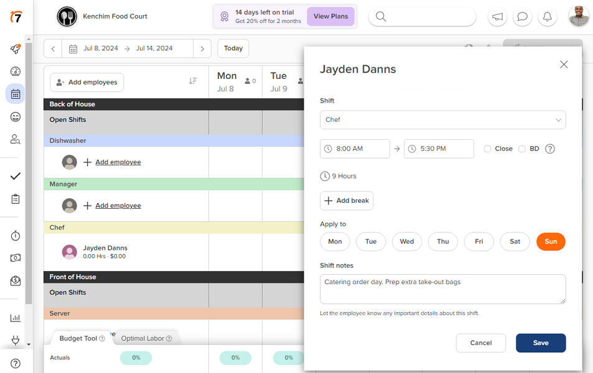Open the user profile avatar
Image resolution: width=593 pixels, height=373 pixels.
point(579,16)
